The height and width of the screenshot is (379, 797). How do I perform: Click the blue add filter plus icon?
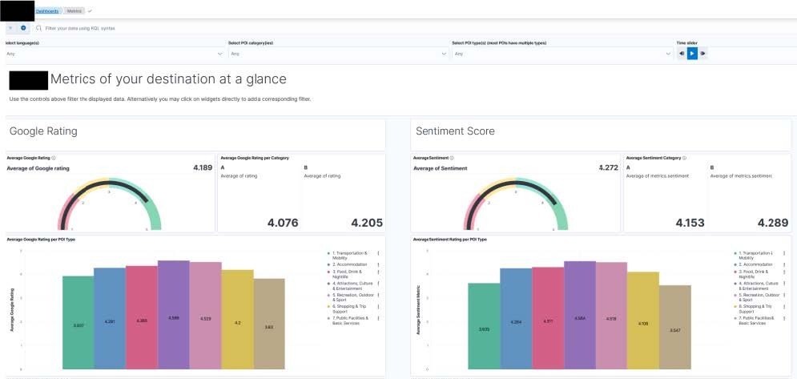(x=23, y=28)
